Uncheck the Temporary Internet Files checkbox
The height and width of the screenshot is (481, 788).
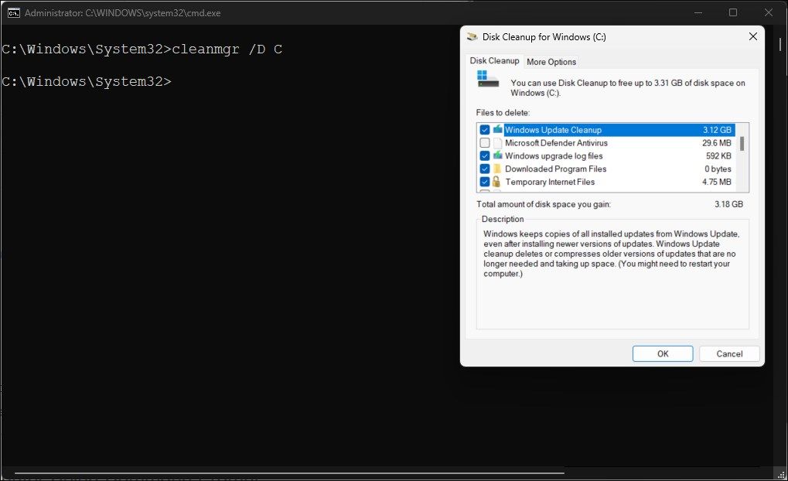(484, 182)
